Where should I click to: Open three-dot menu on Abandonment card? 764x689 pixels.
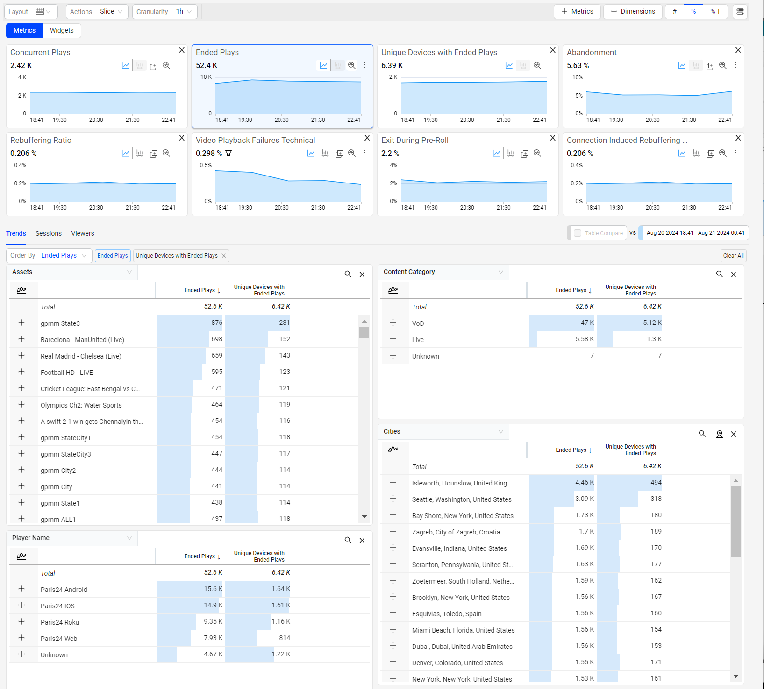735,65
